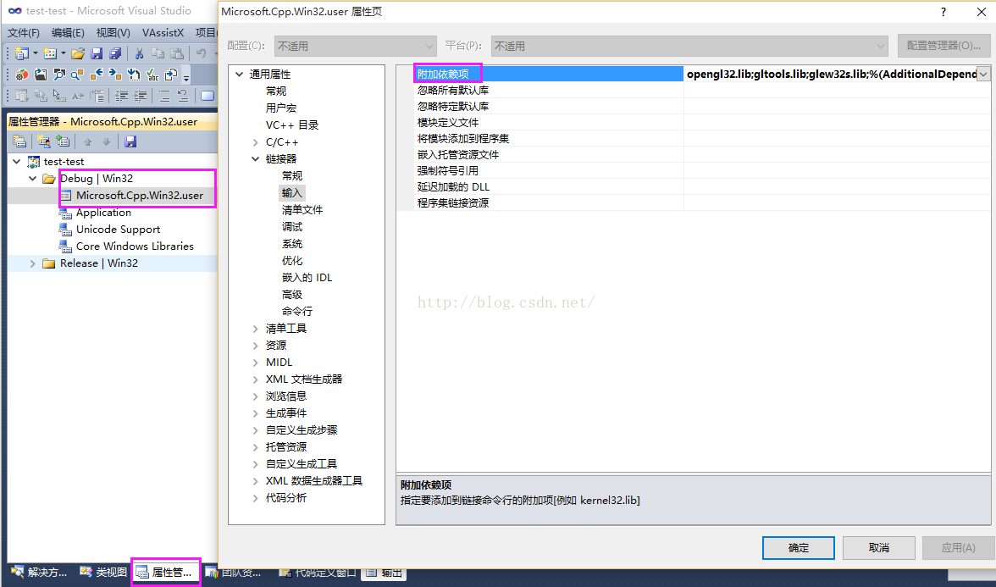Click the Save All icon
The width and height of the screenshot is (996, 587).
[115, 53]
